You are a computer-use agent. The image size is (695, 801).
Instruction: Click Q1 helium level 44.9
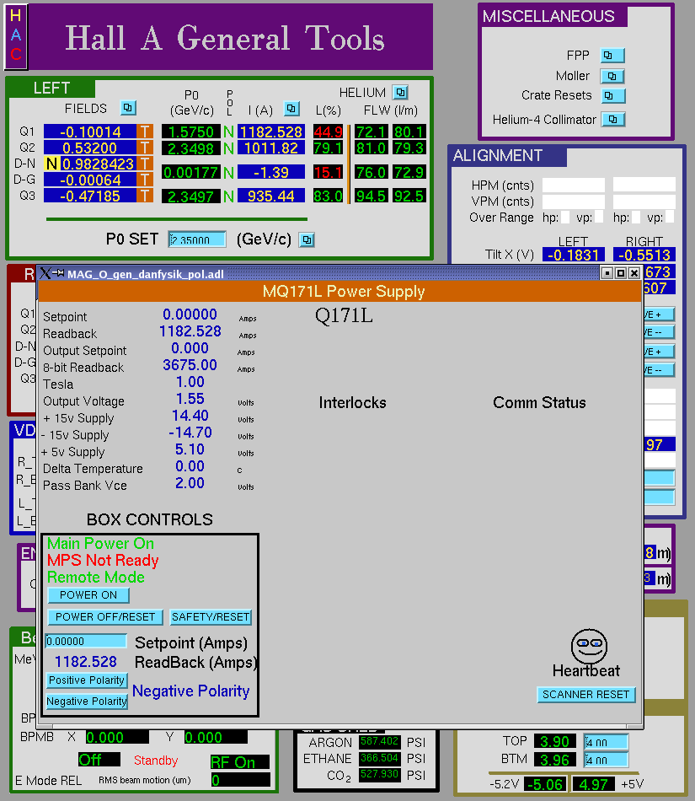[x=328, y=132]
